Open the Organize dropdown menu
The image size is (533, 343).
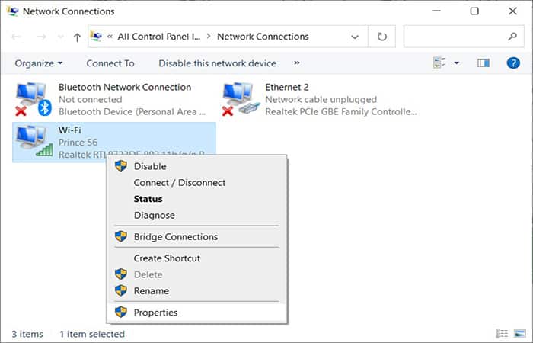pyautogui.click(x=38, y=63)
